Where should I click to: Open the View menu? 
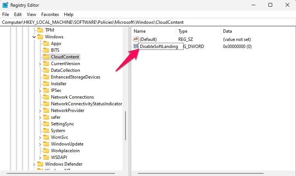[x=31, y=15]
